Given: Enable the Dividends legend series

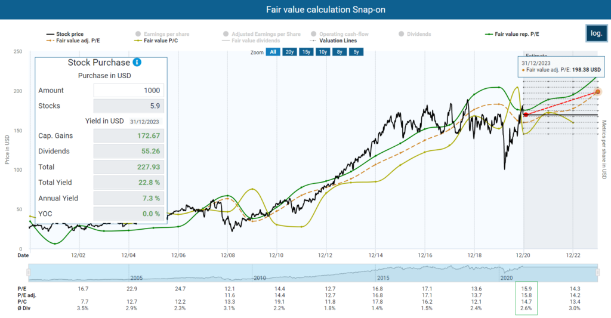Looking at the screenshot, I should point(415,34).
